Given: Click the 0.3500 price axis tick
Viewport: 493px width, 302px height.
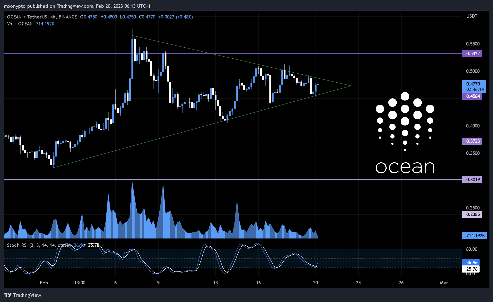Looking at the screenshot, I should click(473, 153).
